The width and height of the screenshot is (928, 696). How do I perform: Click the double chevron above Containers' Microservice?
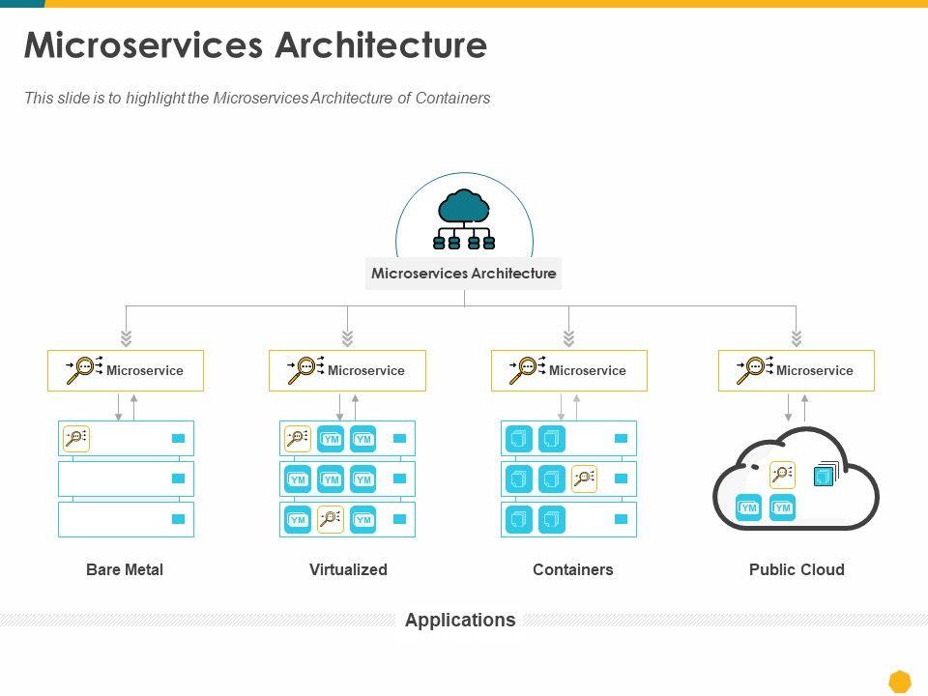568,338
